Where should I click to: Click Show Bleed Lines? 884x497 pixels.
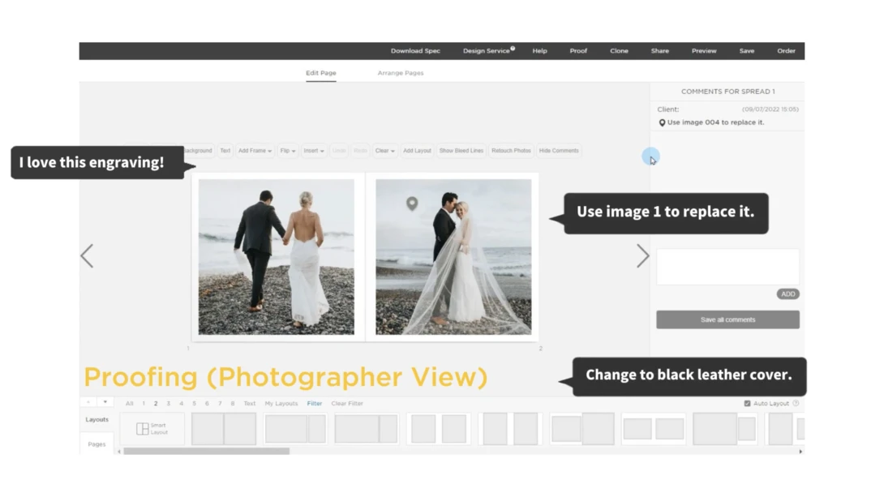pyautogui.click(x=461, y=151)
